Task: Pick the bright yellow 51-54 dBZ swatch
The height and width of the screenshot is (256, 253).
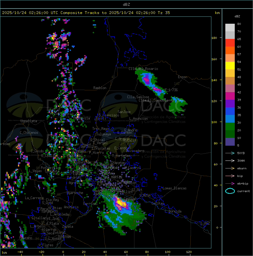Action: tap(230, 65)
